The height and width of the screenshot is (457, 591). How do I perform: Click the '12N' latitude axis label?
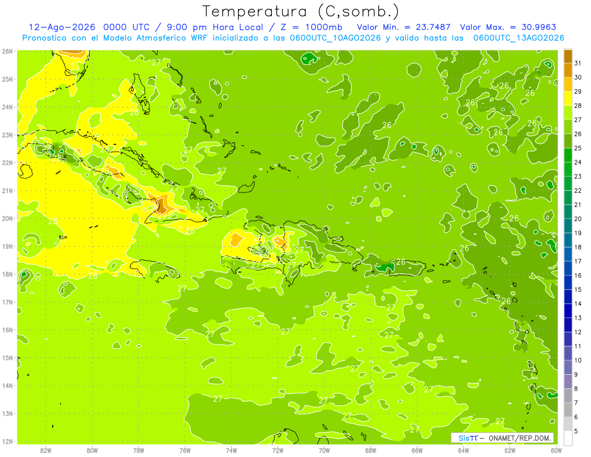click(x=7, y=441)
